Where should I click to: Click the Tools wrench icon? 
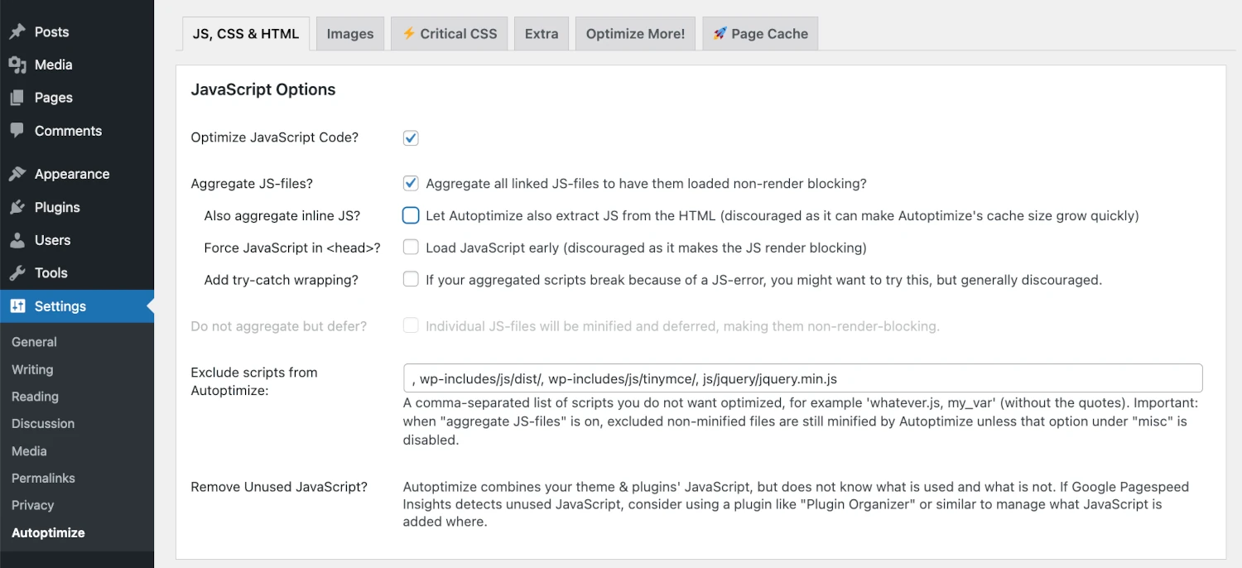(17, 273)
